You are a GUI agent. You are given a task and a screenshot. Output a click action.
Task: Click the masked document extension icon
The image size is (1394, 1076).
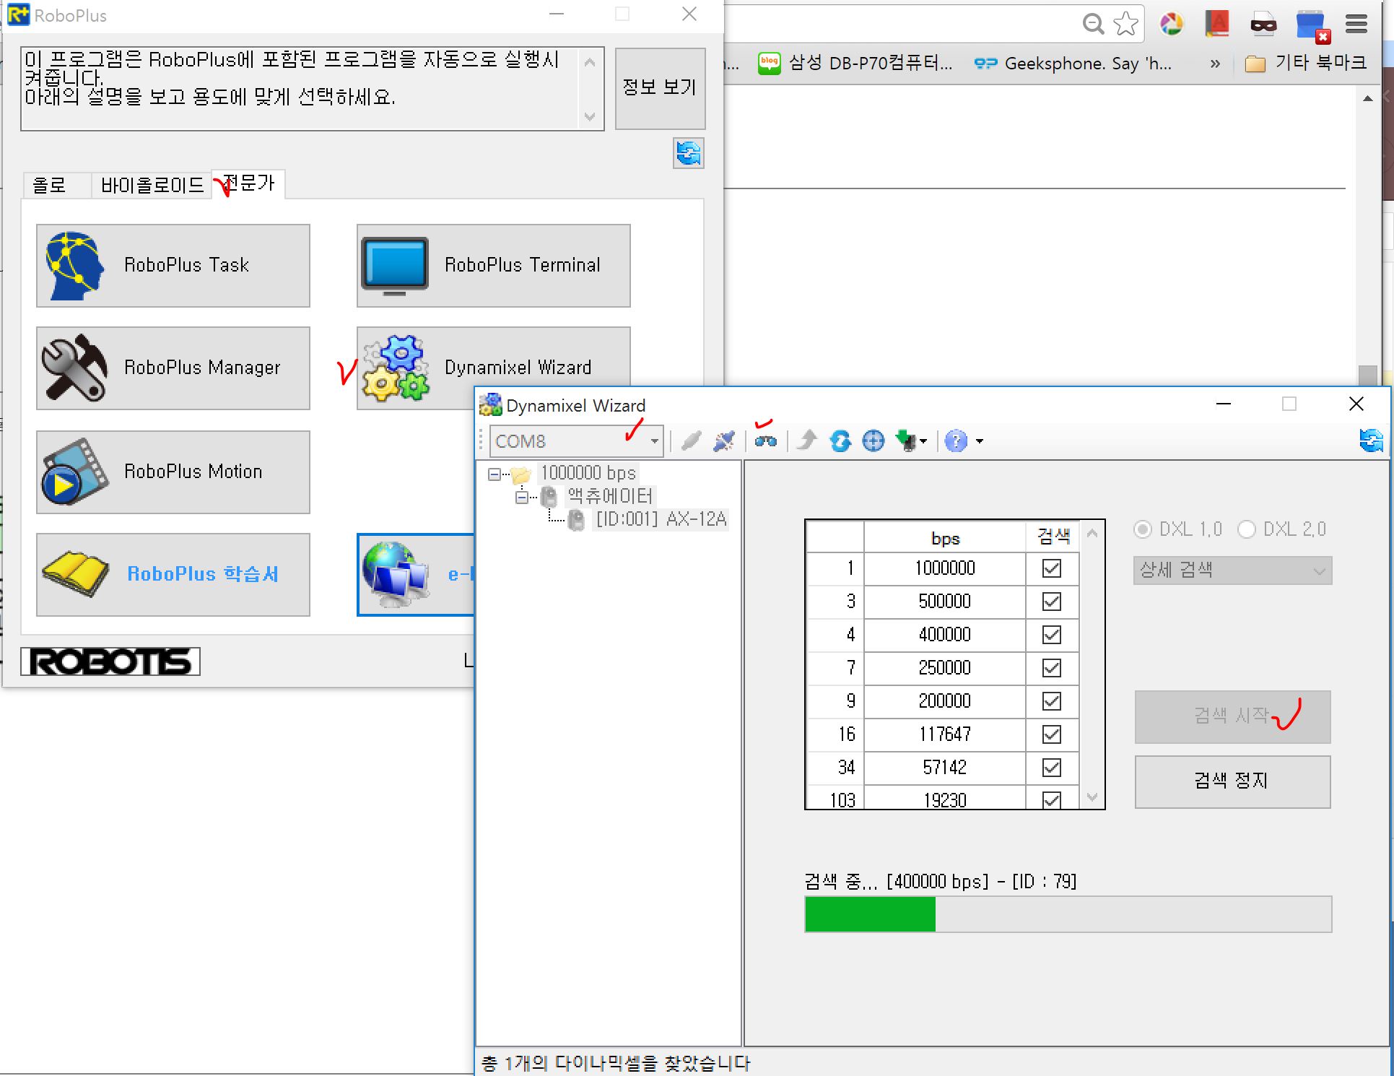coord(1263,25)
